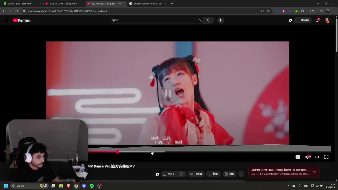Screen dimensions: 338x190
Task: Open Spotify from the taskbar
Action: click(x=92, y=186)
